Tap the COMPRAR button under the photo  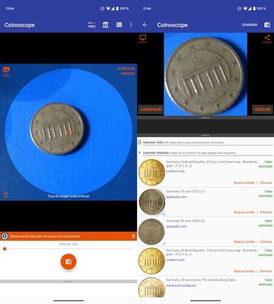point(150,109)
